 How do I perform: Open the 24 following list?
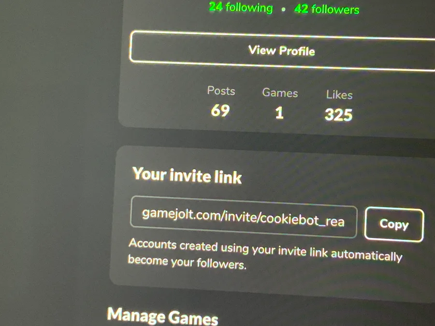[x=241, y=7]
